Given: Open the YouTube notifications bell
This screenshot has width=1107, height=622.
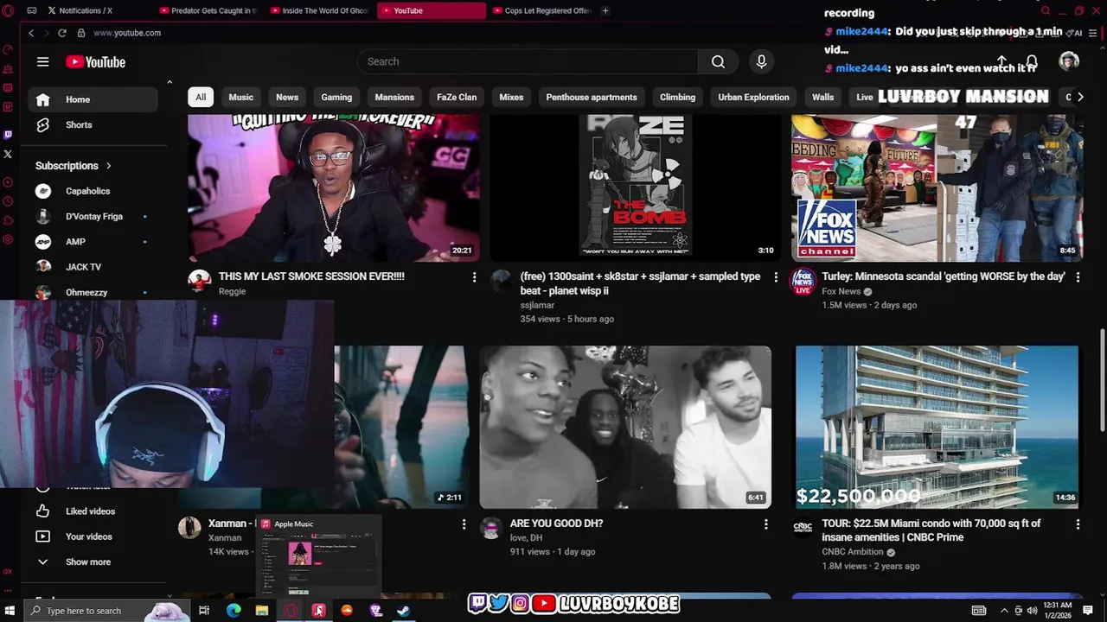Looking at the screenshot, I should pyautogui.click(x=1031, y=62).
